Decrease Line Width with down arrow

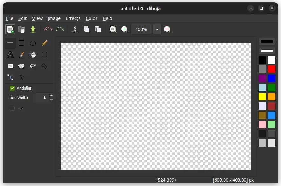pos(52,100)
